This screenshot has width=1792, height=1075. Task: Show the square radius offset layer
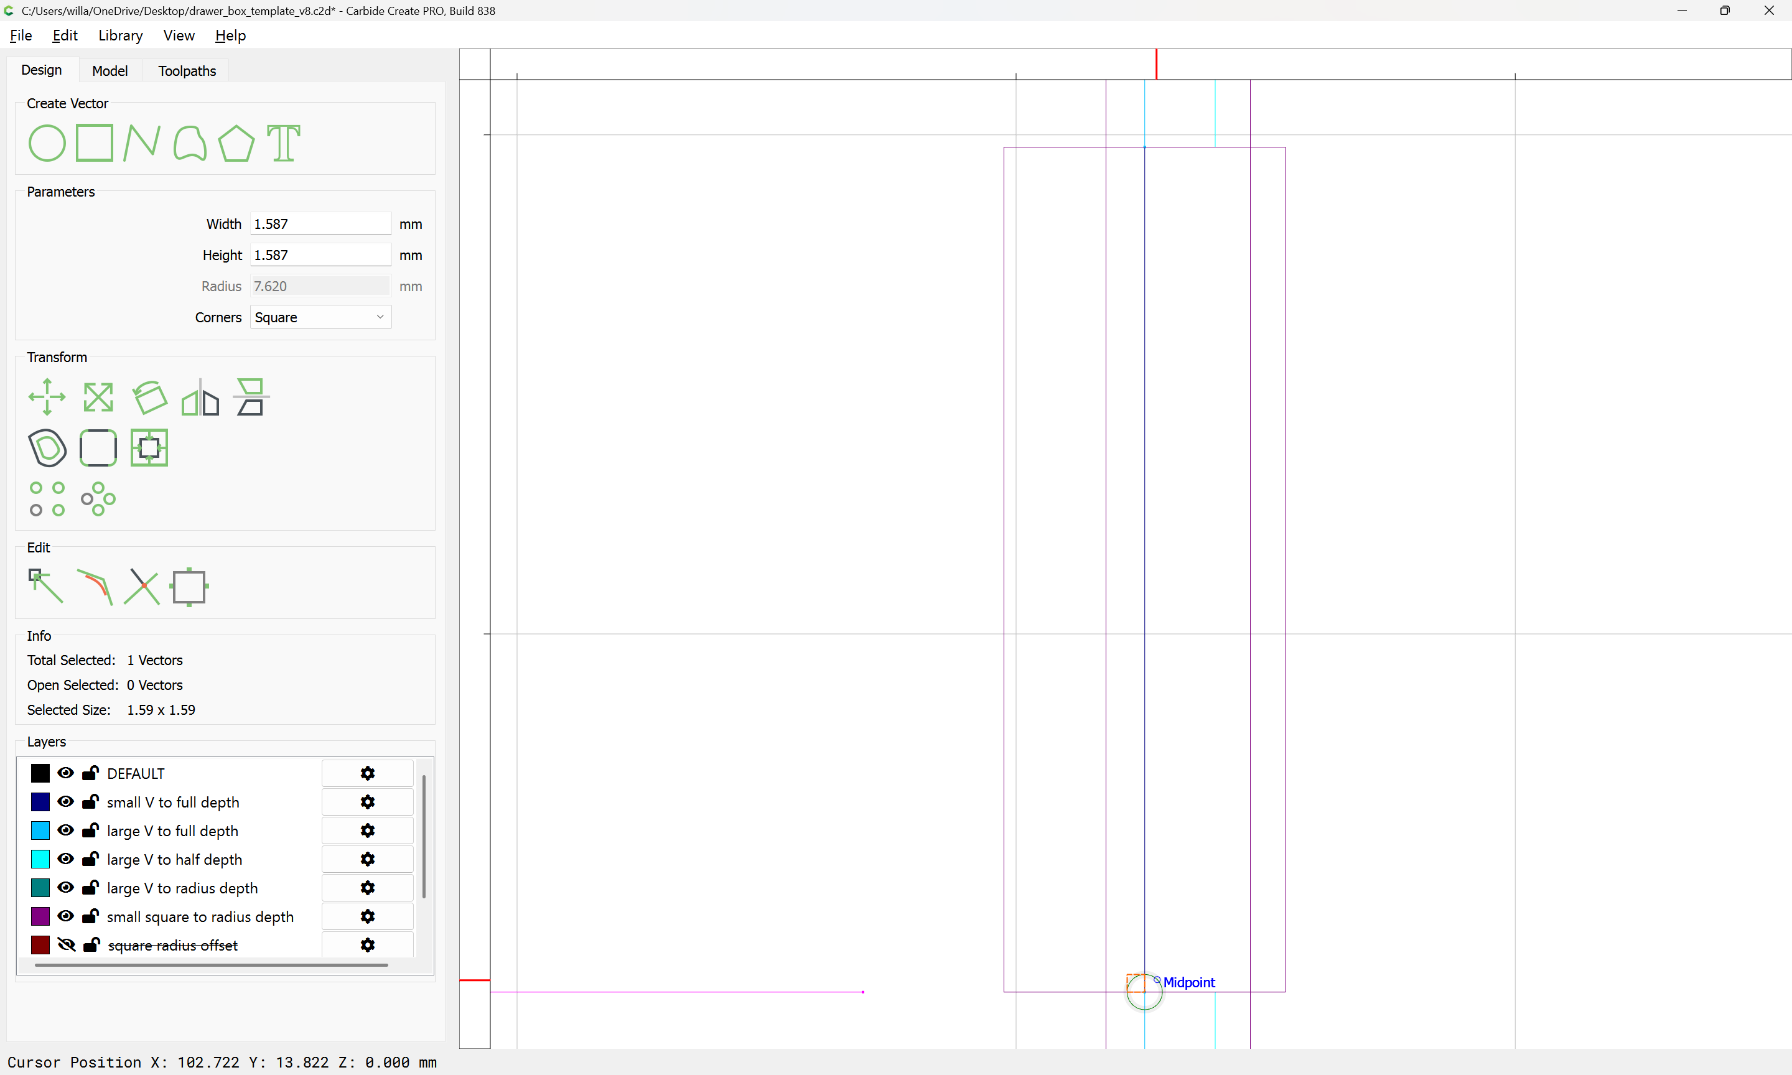pyautogui.click(x=66, y=944)
